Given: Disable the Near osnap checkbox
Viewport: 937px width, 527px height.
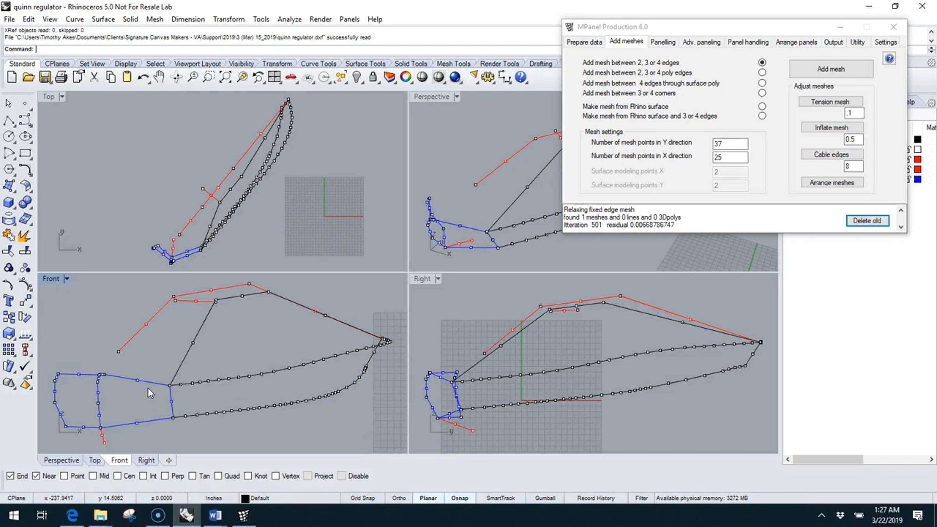Looking at the screenshot, I should (36, 476).
